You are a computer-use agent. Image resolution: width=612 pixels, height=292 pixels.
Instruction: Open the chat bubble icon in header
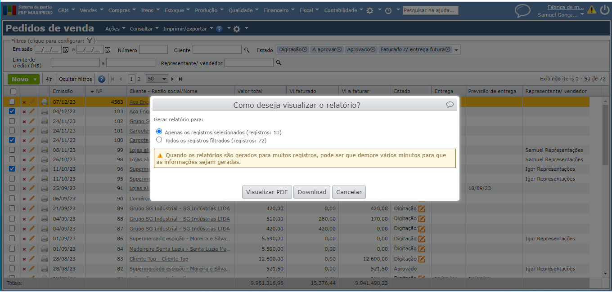click(522, 10)
